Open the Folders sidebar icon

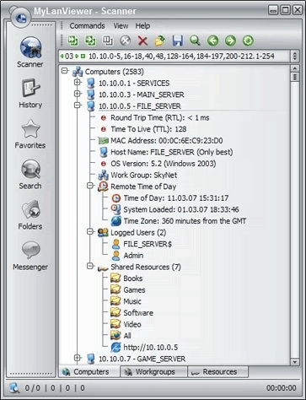pos(30,214)
